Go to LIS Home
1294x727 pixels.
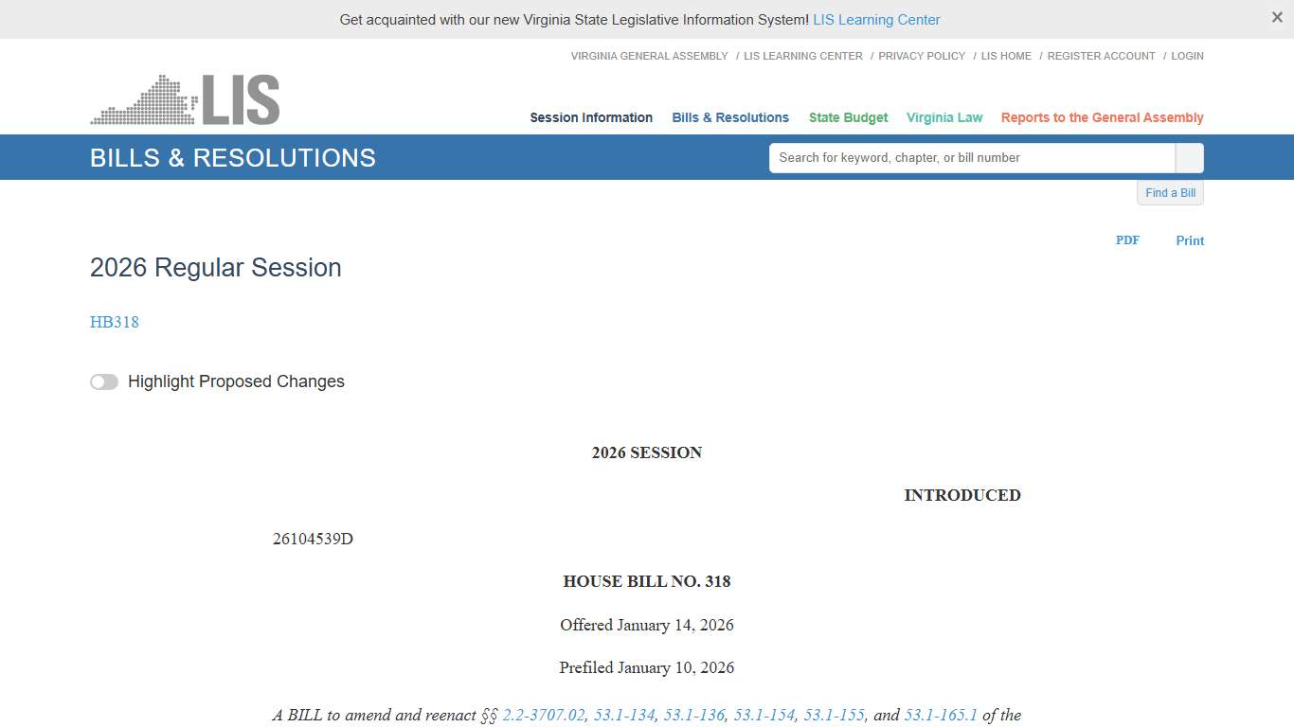(x=1006, y=56)
